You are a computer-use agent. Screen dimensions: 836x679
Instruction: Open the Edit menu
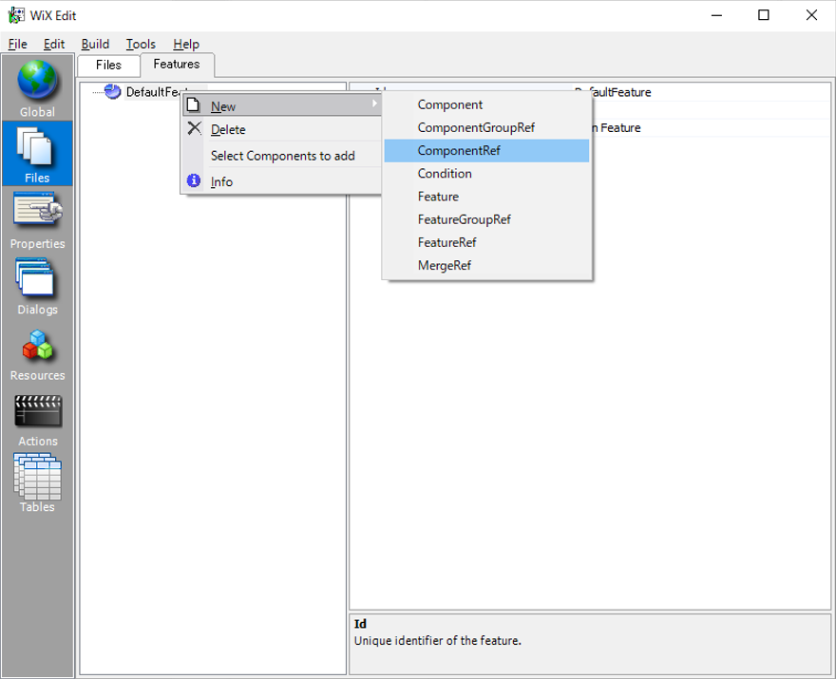click(x=54, y=45)
